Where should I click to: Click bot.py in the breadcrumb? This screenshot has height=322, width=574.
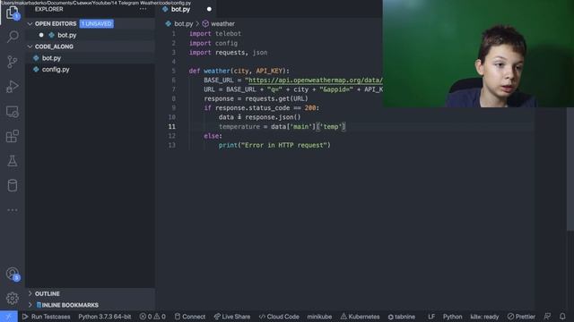[x=183, y=24]
